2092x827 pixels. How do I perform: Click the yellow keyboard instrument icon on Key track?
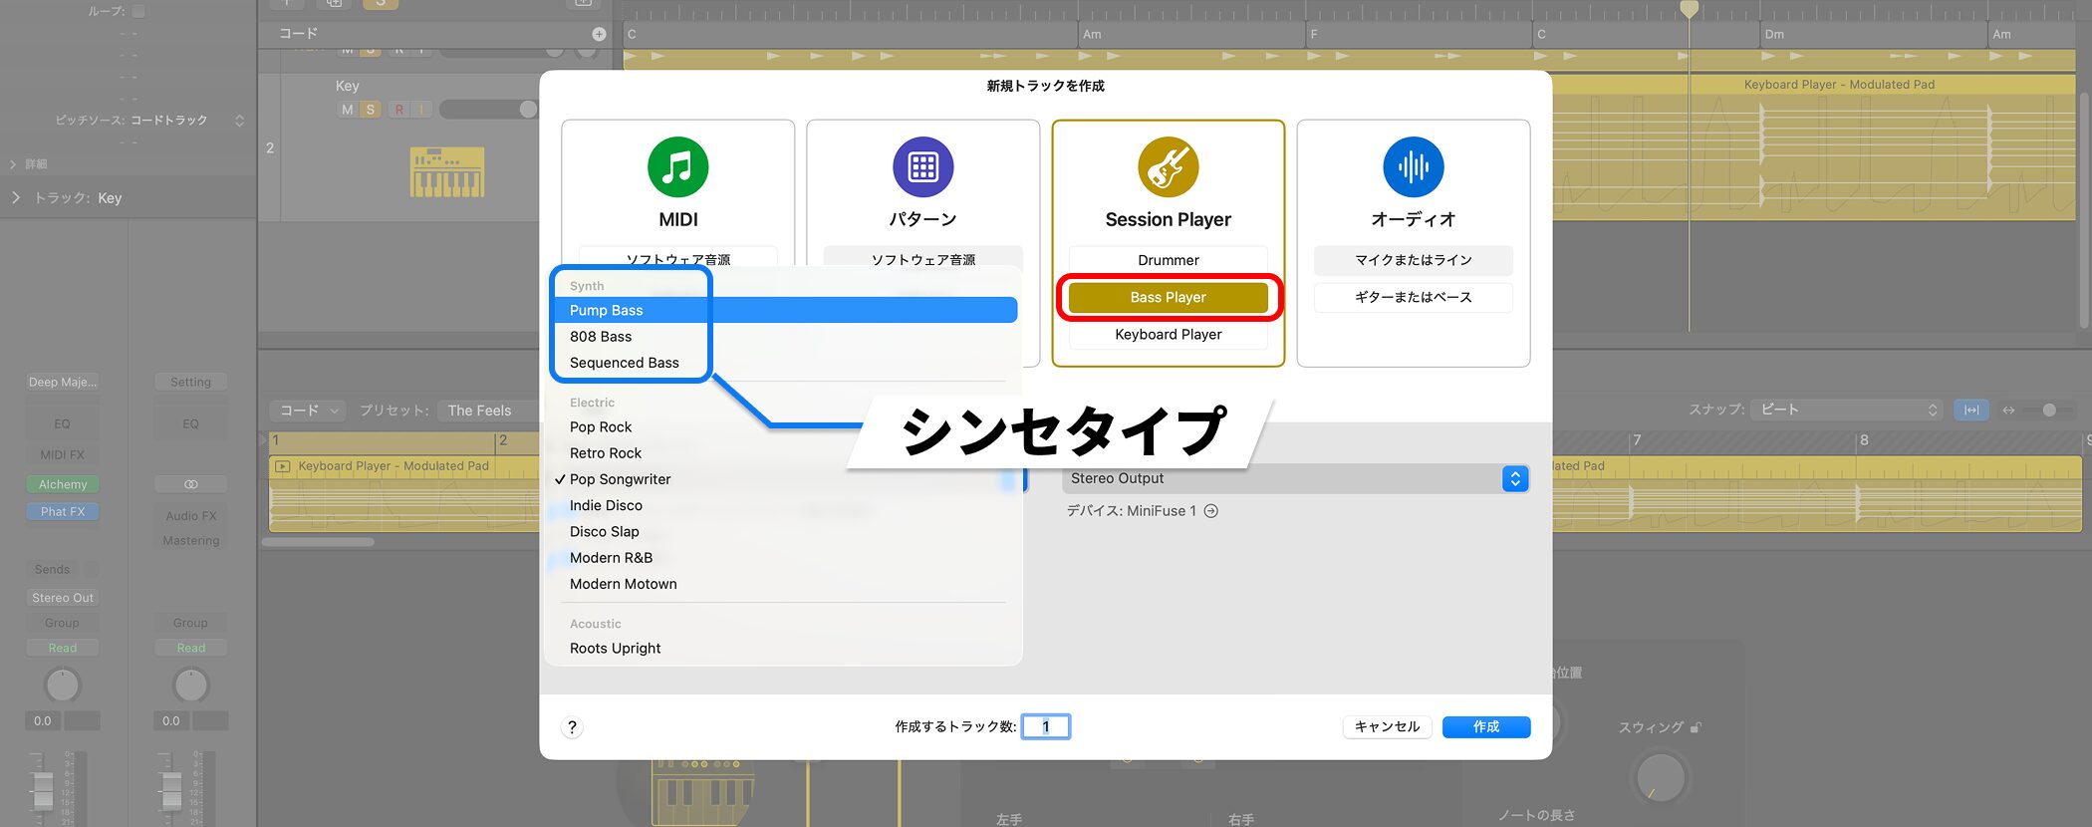coord(447,171)
